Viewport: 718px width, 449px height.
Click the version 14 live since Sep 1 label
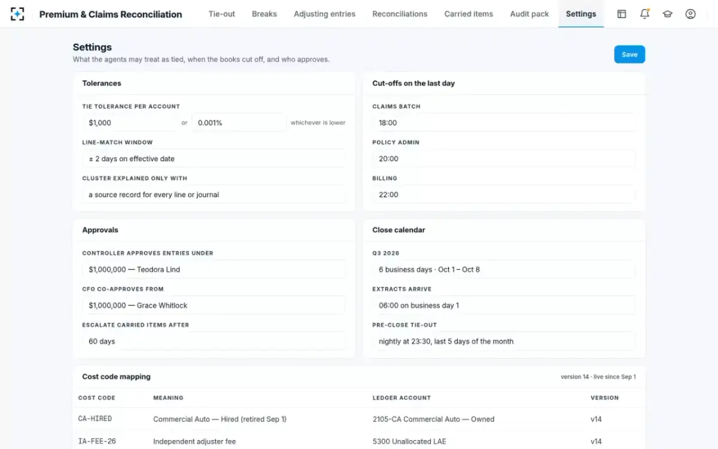[x=598, y=377]
